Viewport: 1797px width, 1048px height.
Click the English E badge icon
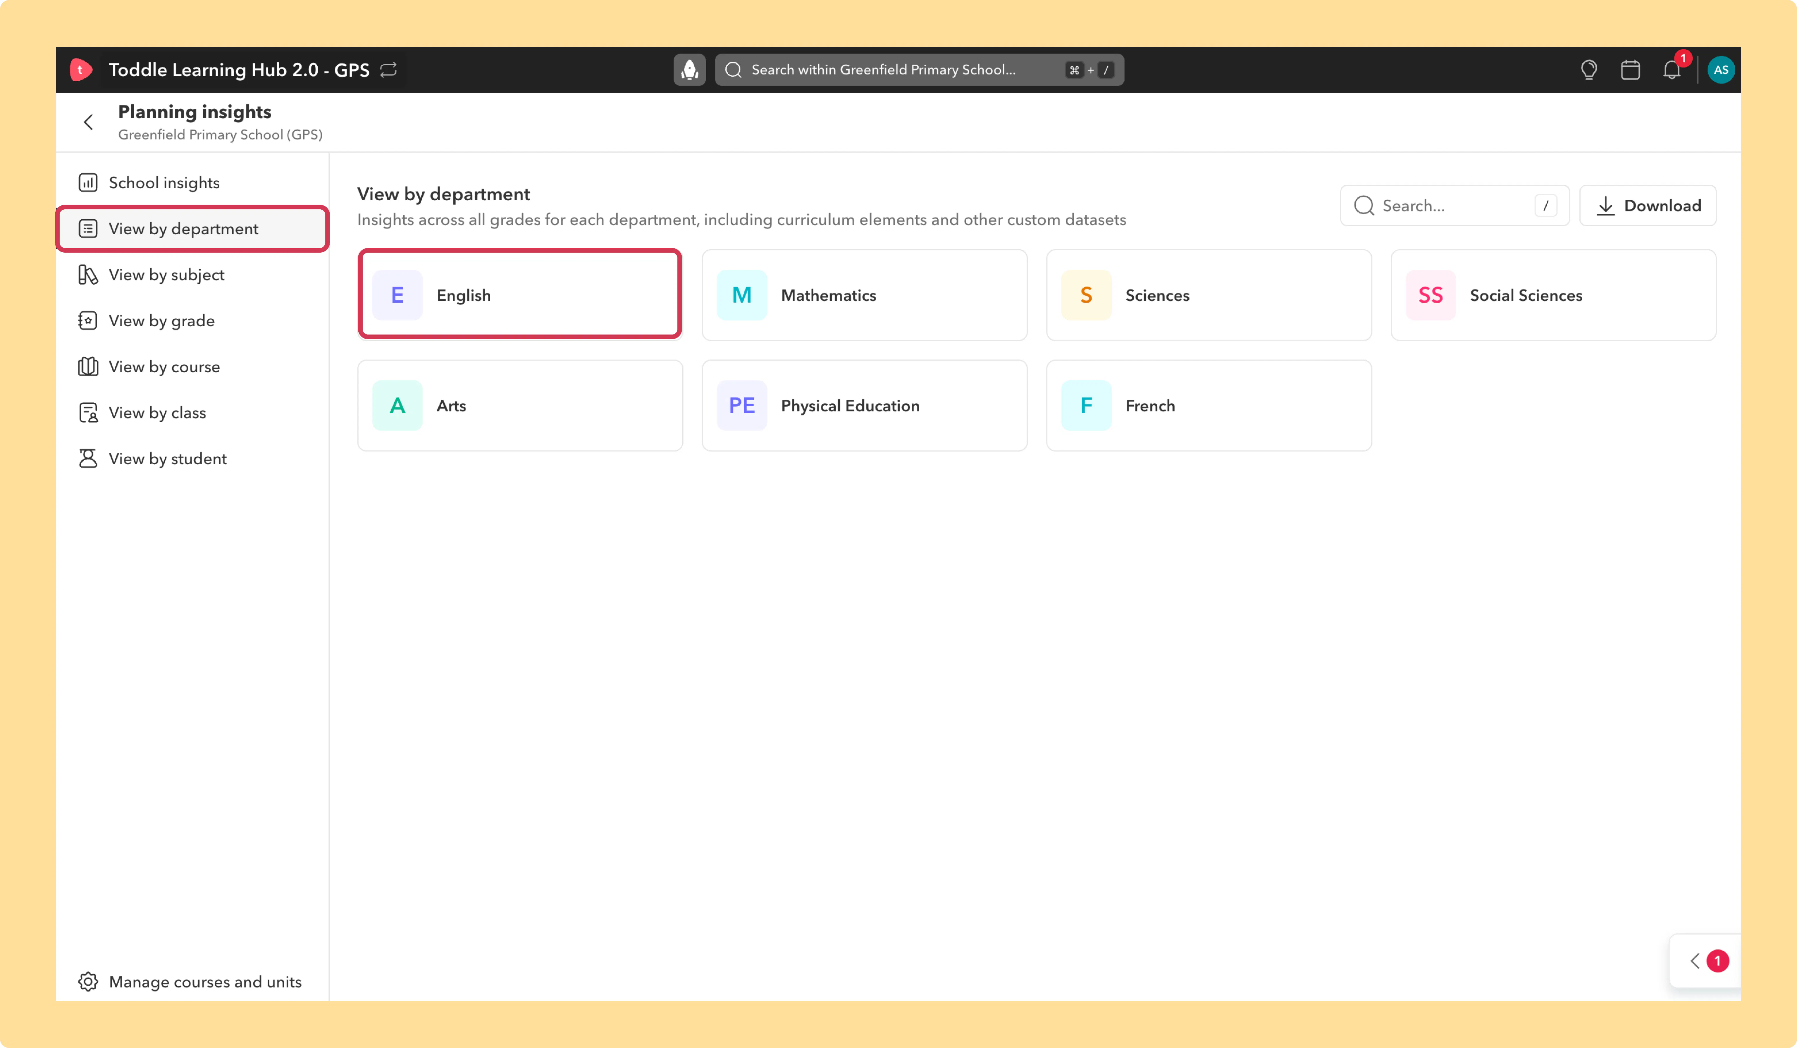tap(397, 295)
